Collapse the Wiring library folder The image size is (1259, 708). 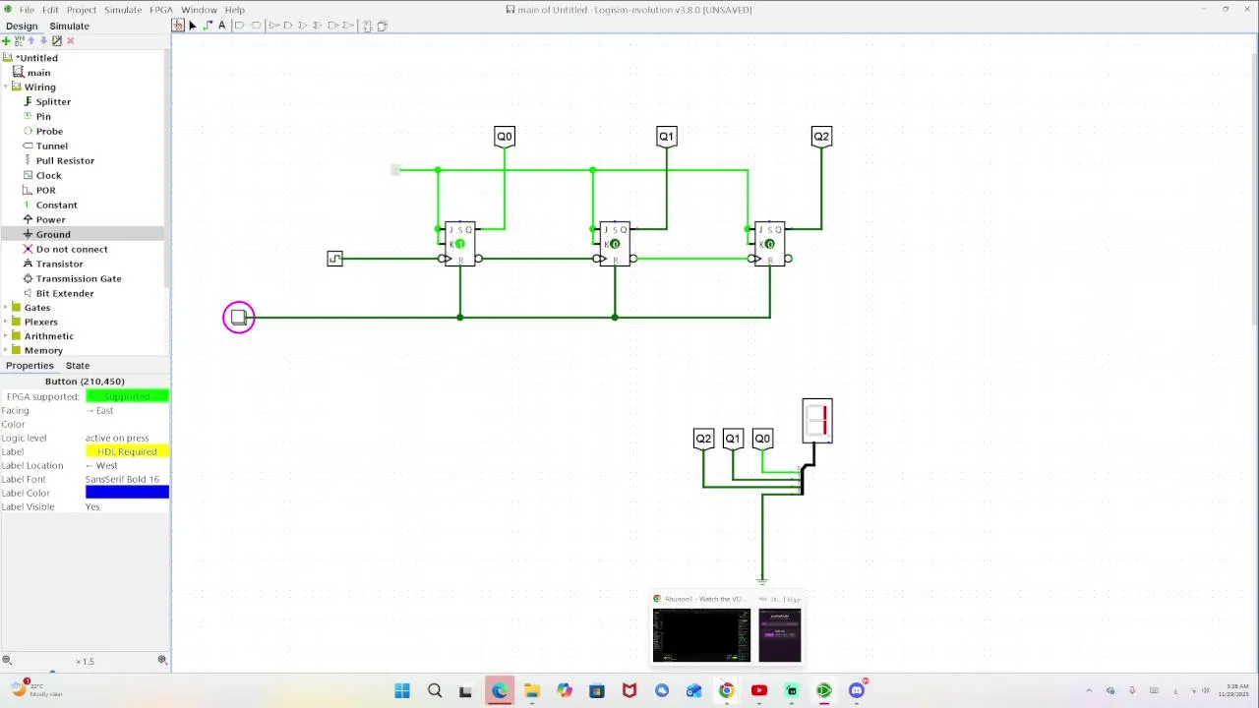(6, 87)
